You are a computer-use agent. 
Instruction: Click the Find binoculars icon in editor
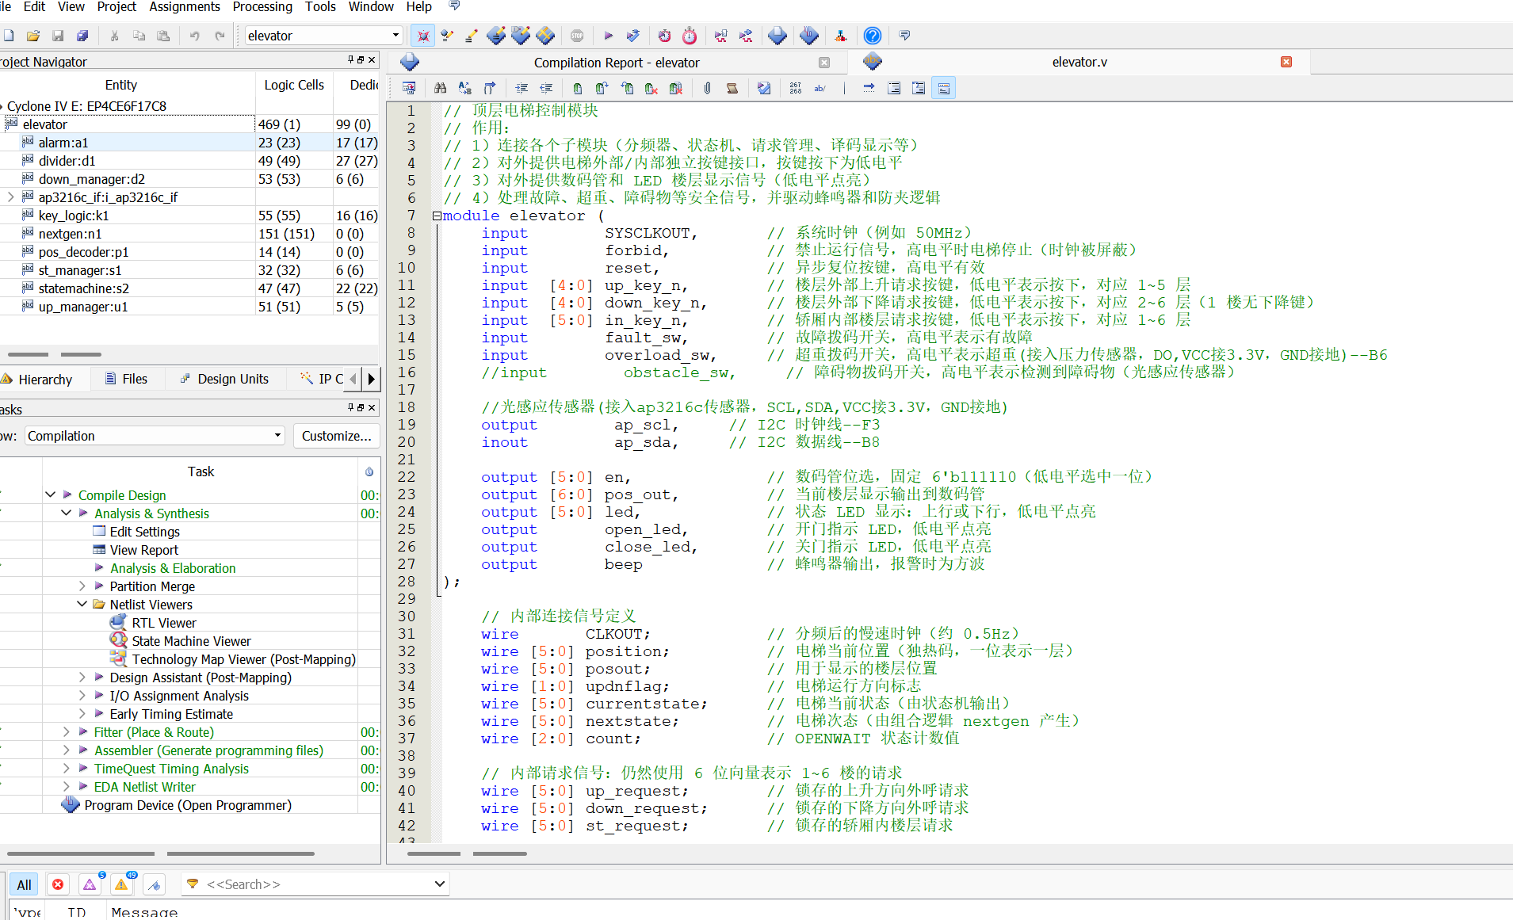(440, 88)
